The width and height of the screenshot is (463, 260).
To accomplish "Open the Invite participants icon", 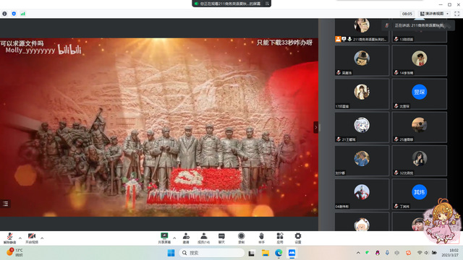I will click(x=186, y=238).
